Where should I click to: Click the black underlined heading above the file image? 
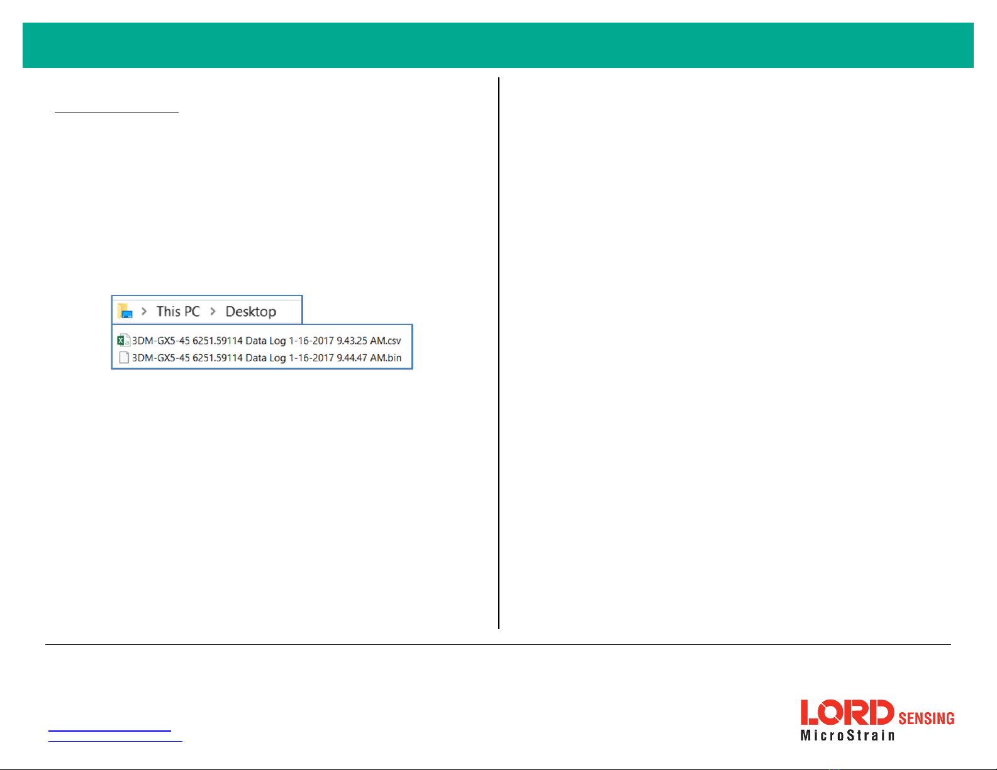tap(116, 113)
